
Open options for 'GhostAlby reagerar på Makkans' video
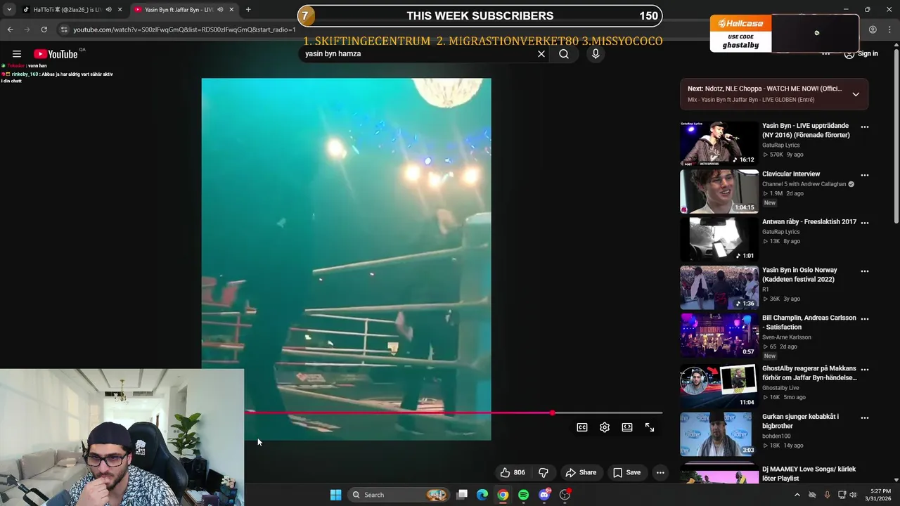coord(865,369)
